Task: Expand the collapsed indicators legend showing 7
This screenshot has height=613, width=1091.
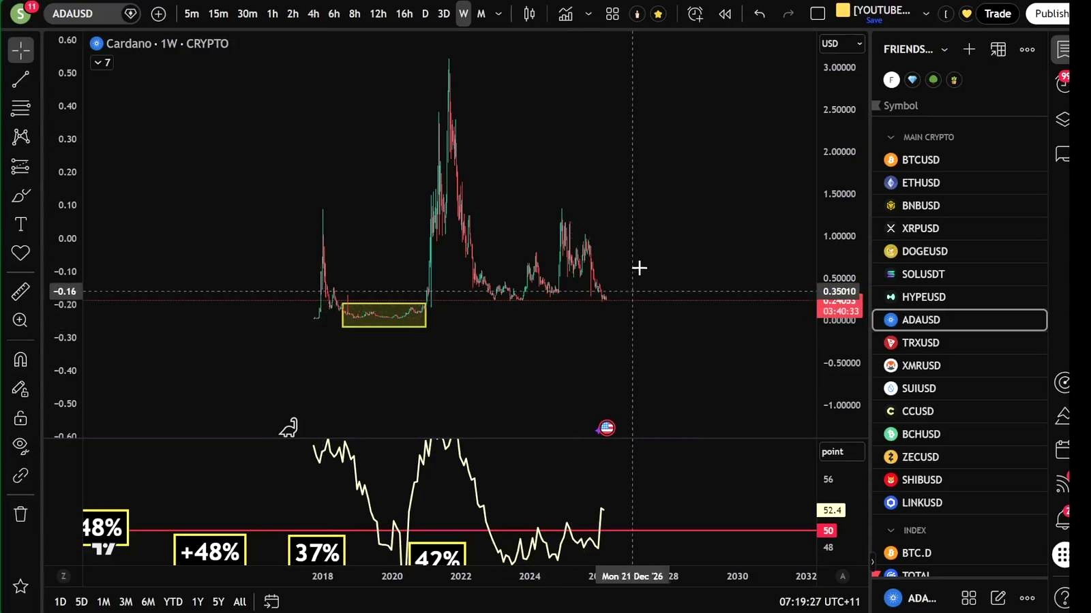Action: [102, 63]
